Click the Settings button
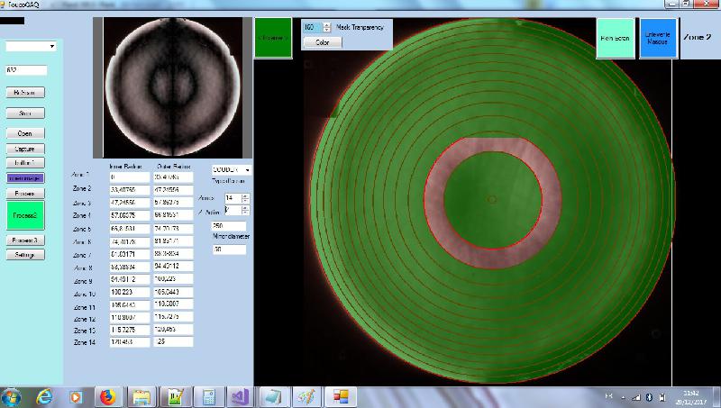The image size is (721, 408). click(25, 255)
